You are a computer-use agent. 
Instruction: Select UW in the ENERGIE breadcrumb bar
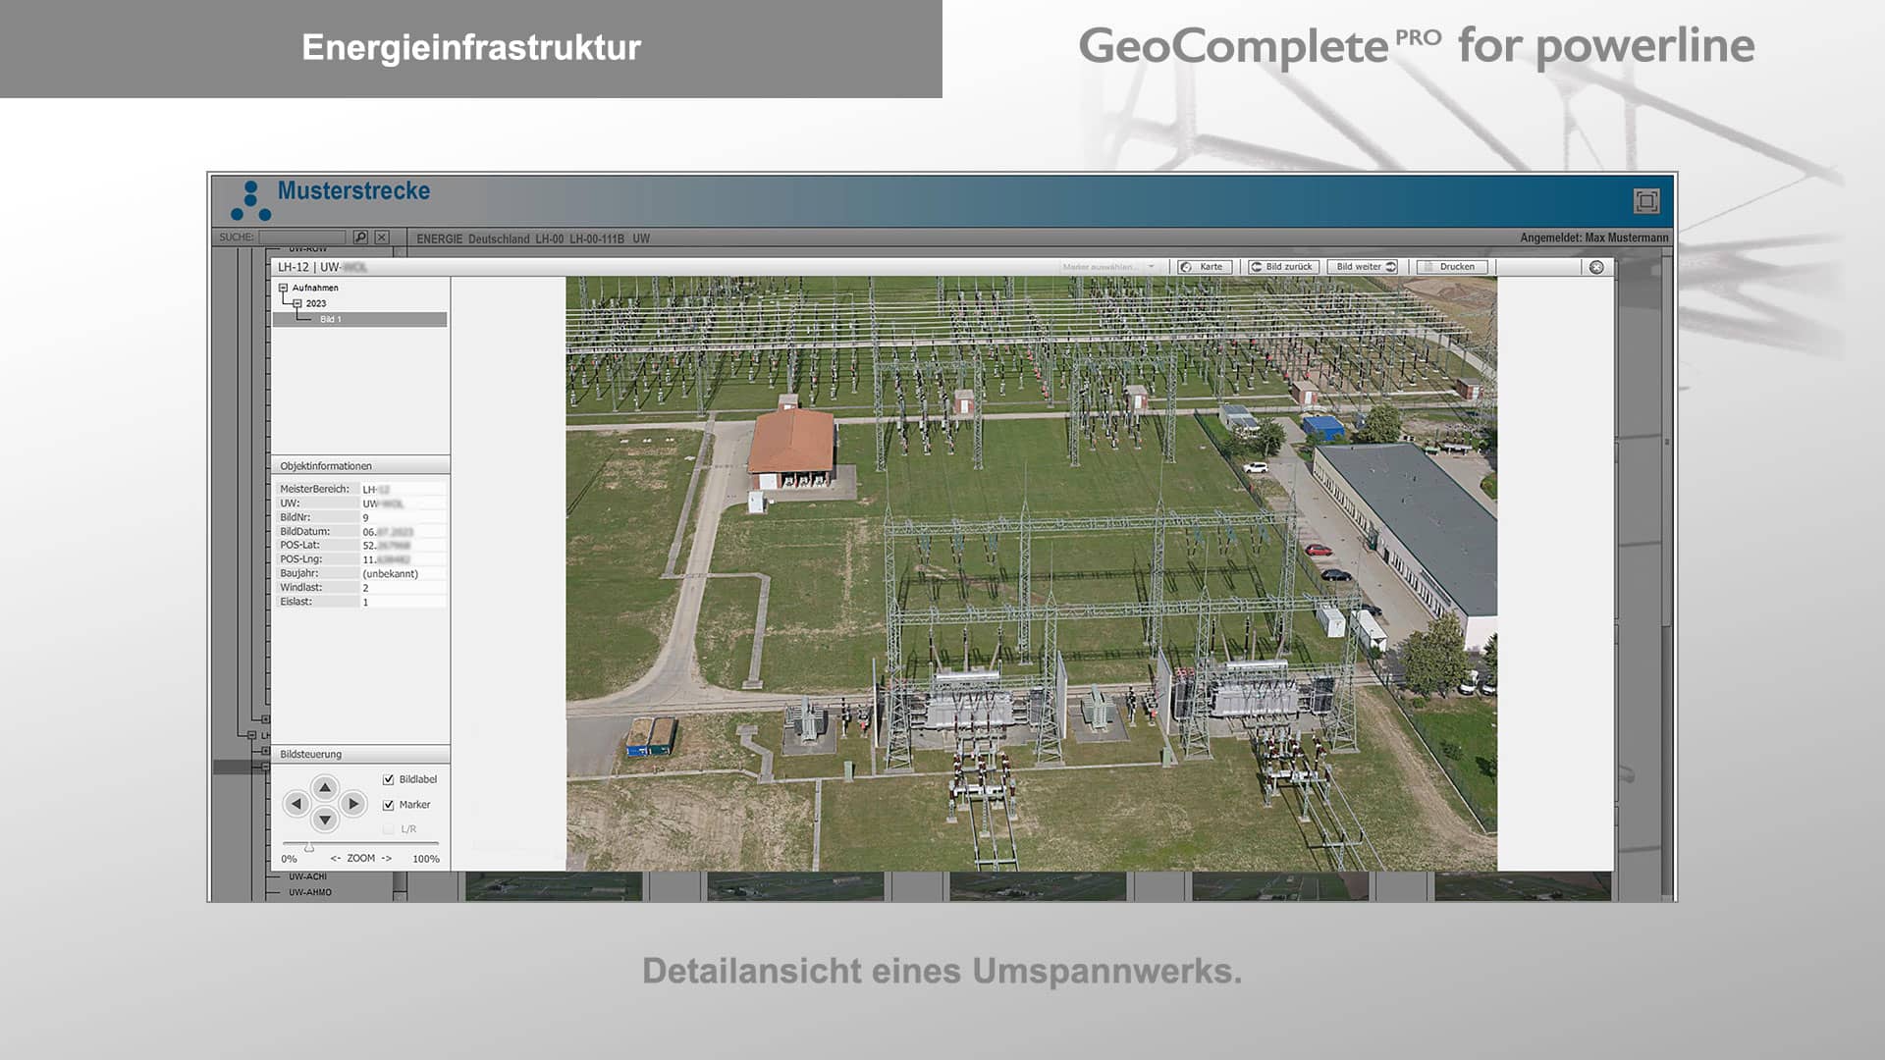click(639, 238)
